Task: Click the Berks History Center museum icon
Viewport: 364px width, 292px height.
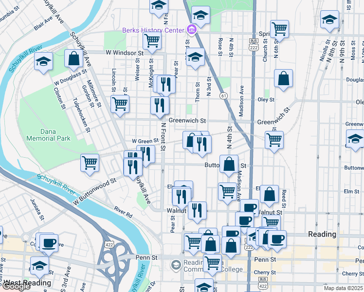Action: click(192, 30)
